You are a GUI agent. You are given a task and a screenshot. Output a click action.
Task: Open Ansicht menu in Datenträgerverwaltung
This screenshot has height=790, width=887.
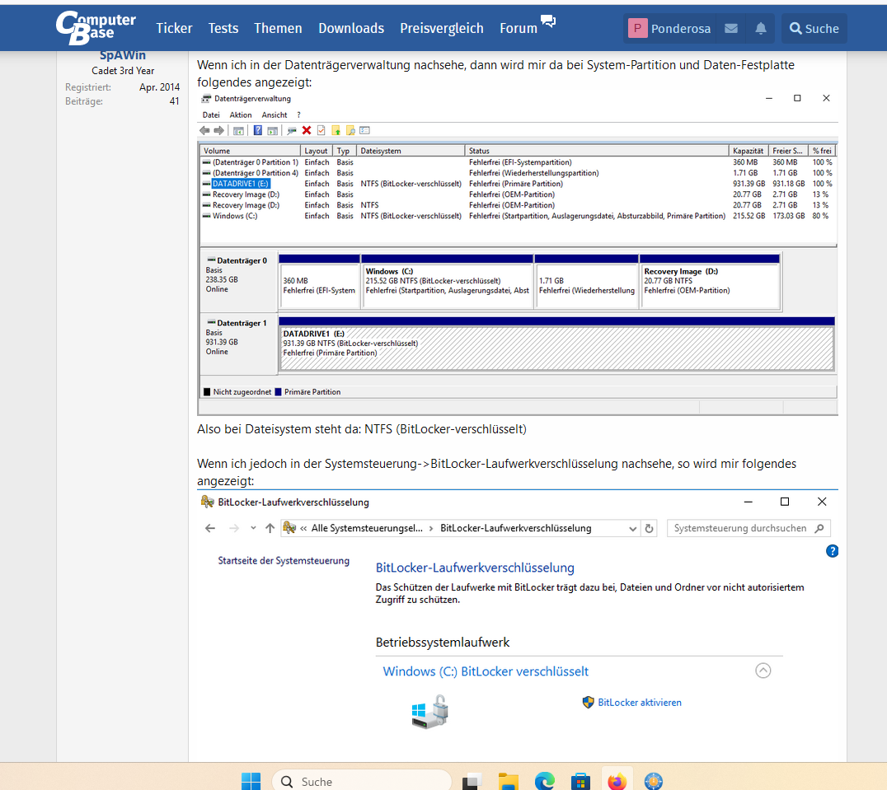[x=275, y=115]
